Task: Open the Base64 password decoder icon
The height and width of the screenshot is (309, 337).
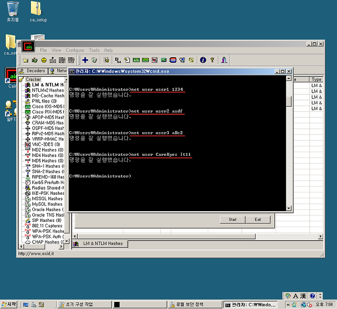Action: (118, 60)
